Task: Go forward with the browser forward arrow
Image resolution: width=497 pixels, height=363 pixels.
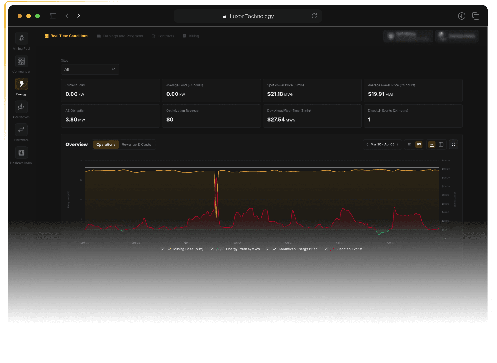Action: pyautogui.click(x=79, y=16)
